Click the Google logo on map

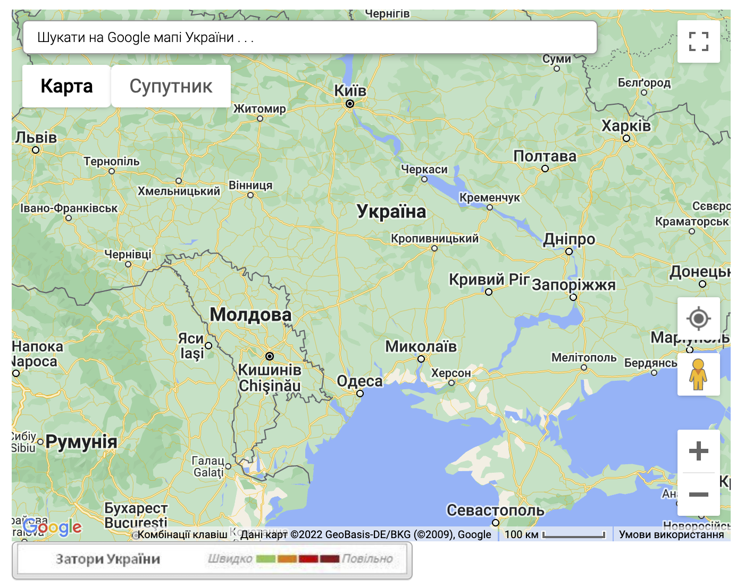[x=52, y=527]
